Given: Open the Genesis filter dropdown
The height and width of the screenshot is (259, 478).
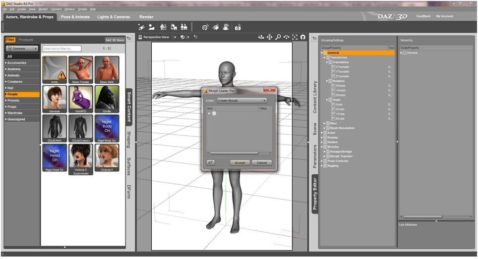Looking at the screenshot, I should (x=22, y=49).
